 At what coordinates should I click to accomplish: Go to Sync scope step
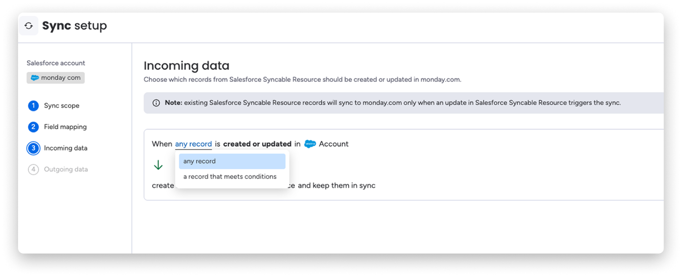tap(61, 105)
